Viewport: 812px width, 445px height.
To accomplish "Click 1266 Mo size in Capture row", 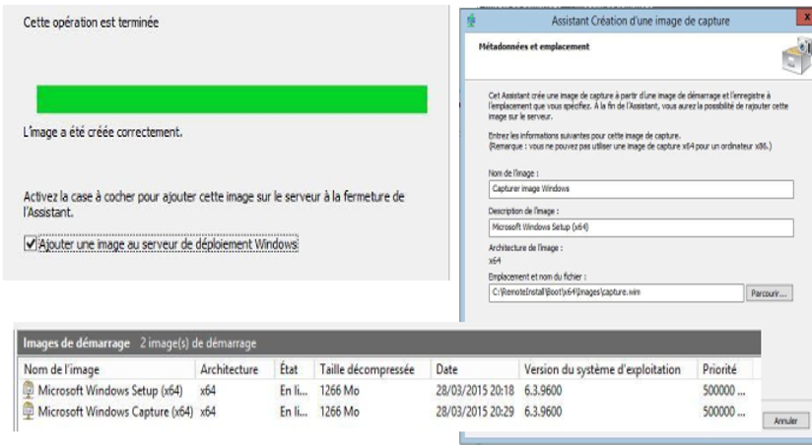I will 340,412.
